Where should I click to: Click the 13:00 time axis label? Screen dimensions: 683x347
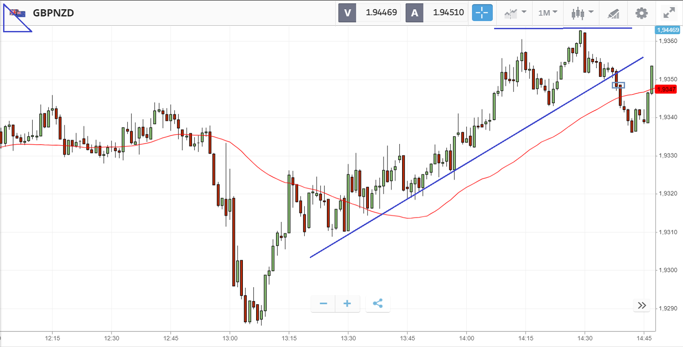coord(230,338)
